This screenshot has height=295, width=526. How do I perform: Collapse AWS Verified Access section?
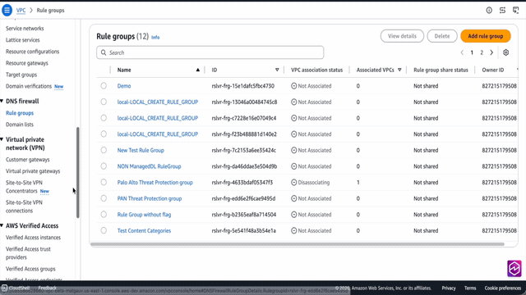[2, 226]
